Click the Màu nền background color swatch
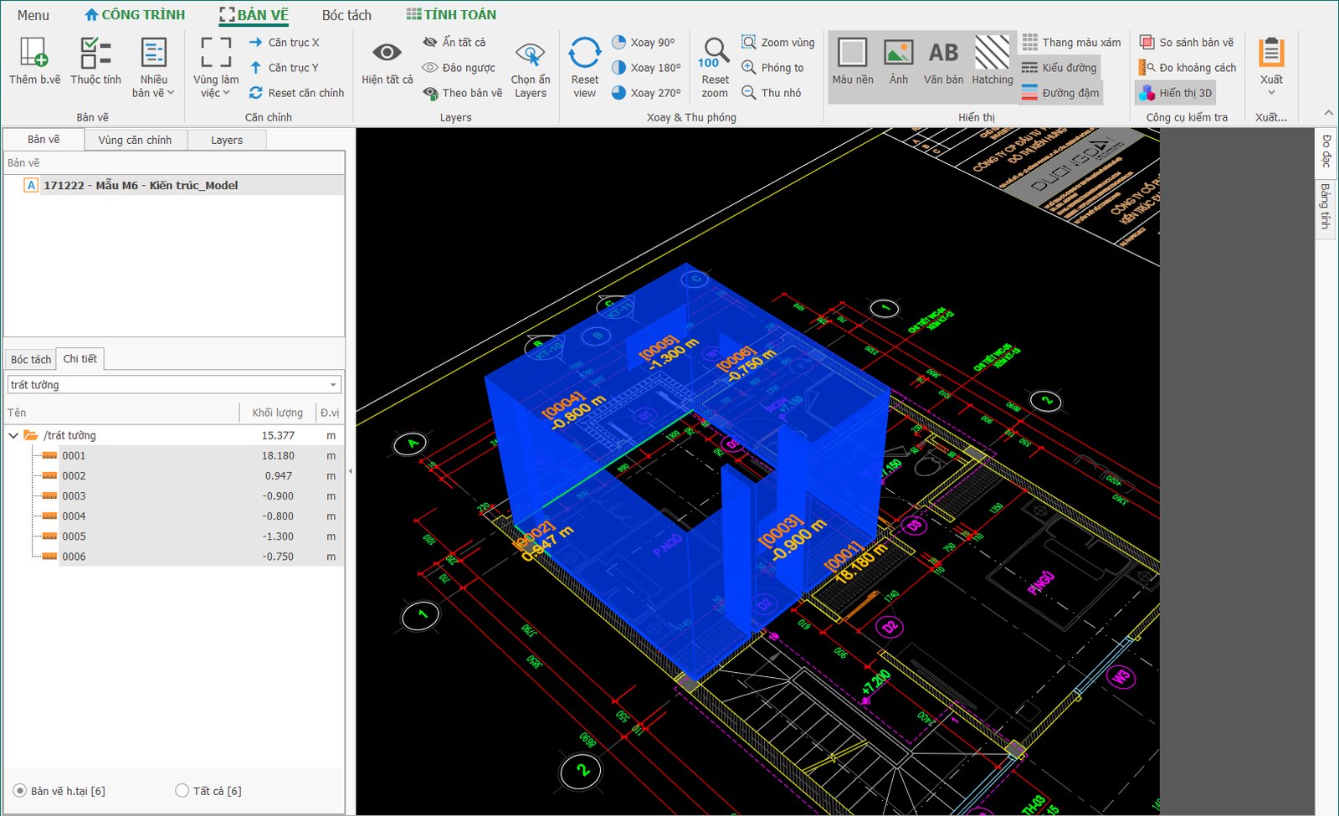 click(x=853, y=53)
